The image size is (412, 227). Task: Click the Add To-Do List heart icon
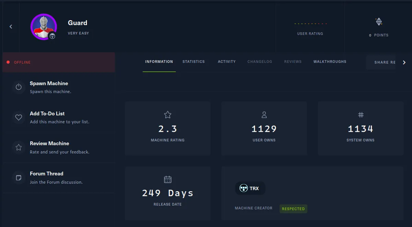19,117
